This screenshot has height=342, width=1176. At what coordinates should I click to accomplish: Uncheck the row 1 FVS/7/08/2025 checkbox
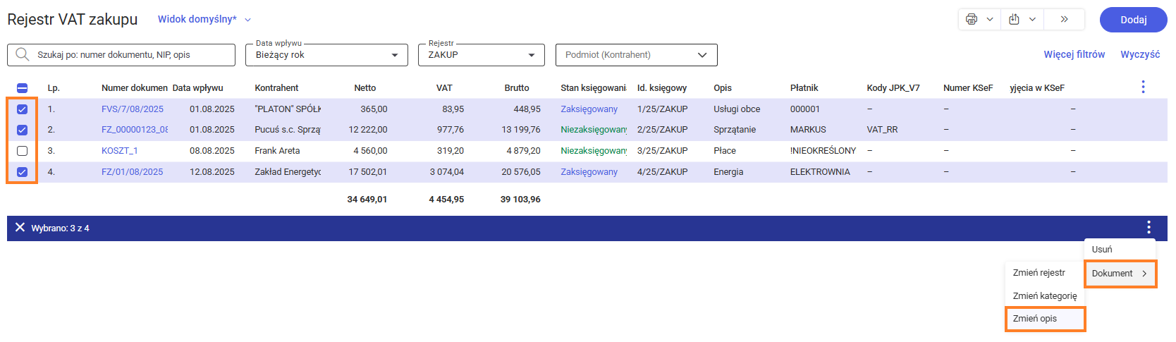tap(22, 109)
